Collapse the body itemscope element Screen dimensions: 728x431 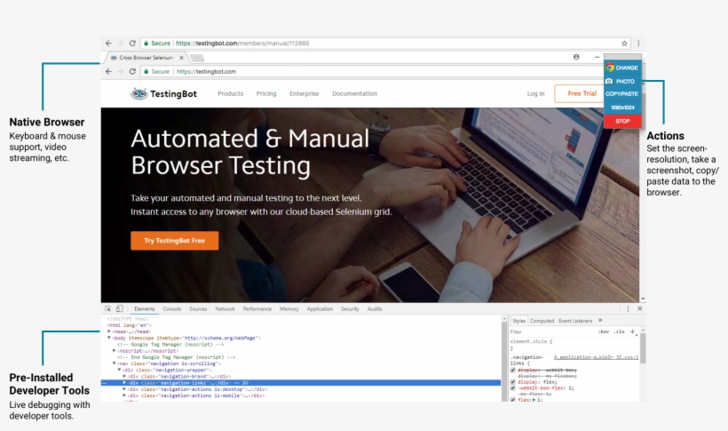109,338
